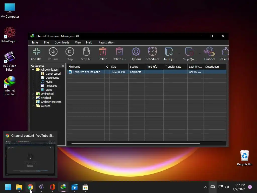Open the Movies & TV taskbar icon
The image size is (257, 193).
[74, 187]
